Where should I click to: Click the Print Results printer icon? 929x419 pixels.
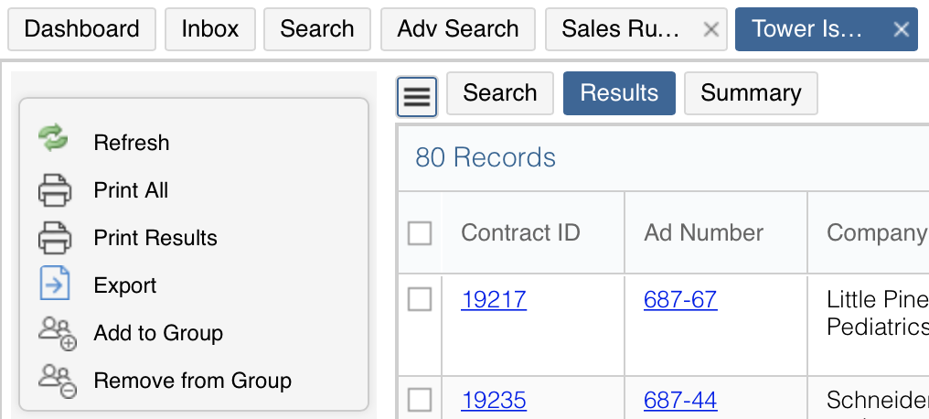pos(55,238)
